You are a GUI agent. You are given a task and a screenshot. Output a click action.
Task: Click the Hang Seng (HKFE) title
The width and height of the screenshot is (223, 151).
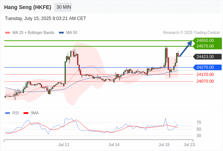click(28, 7)
